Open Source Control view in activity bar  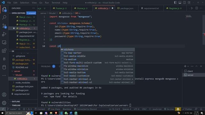4,26
